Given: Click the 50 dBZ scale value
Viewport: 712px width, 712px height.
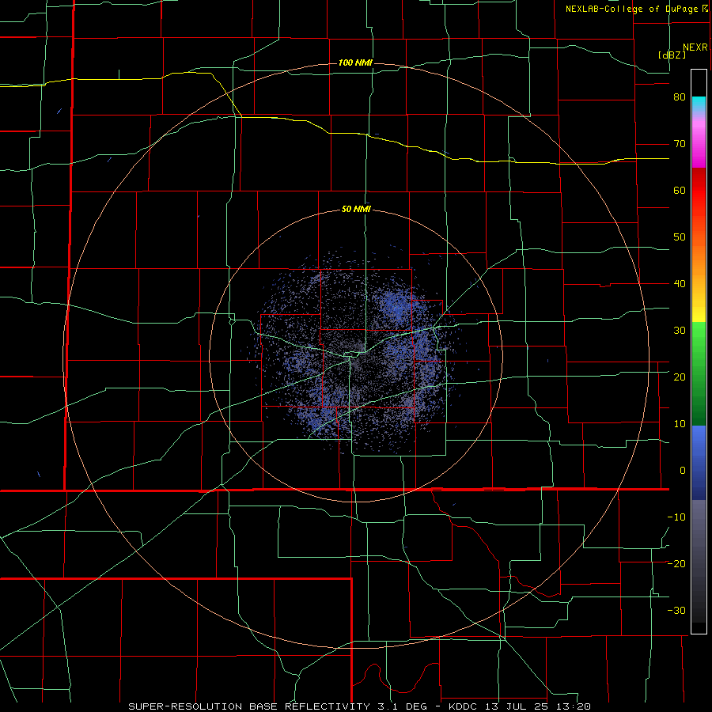Looking at the screenshot, I should point(680,237).
